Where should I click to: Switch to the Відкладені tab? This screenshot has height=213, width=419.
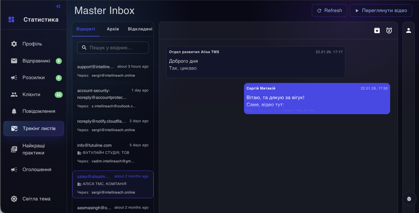(x=140, y=29)
